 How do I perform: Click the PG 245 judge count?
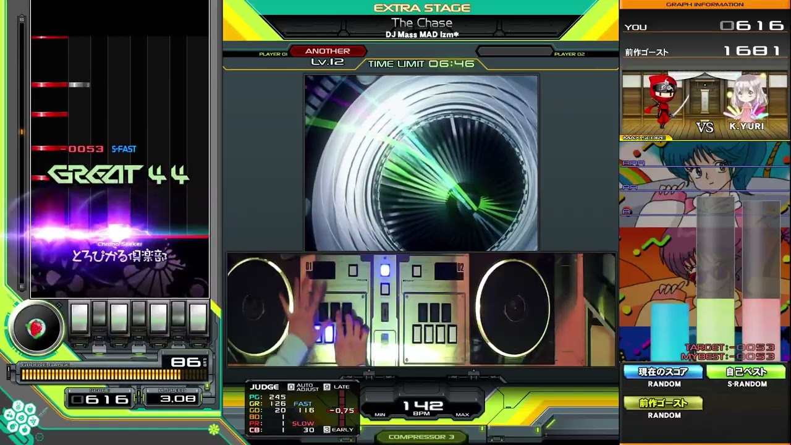pos(268,397)
